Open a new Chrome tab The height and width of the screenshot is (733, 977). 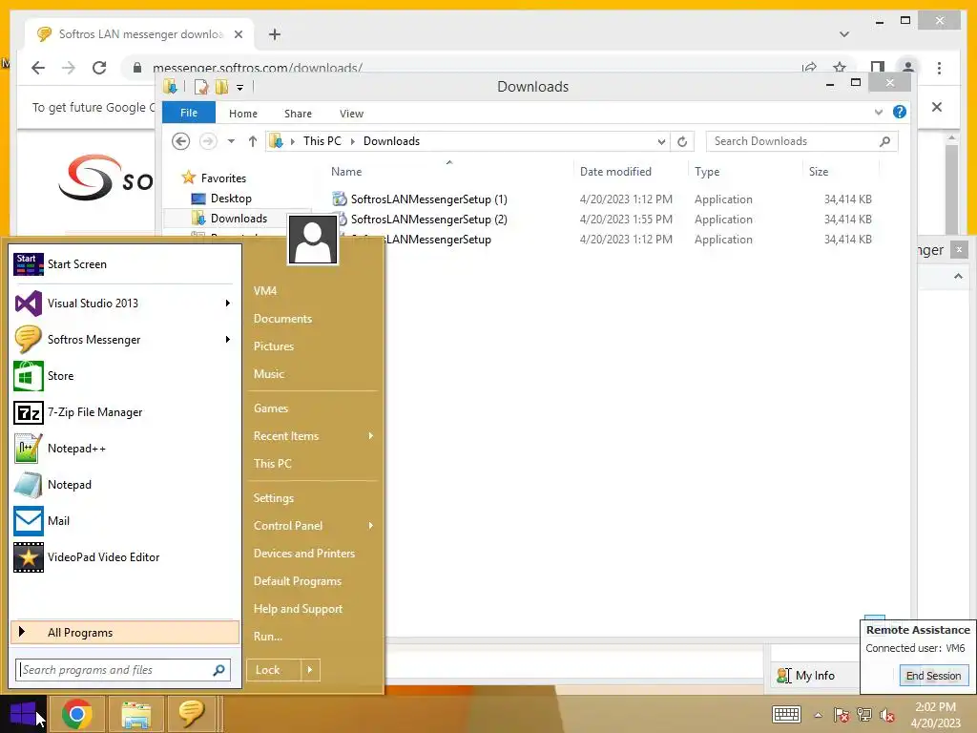(274, 34)
